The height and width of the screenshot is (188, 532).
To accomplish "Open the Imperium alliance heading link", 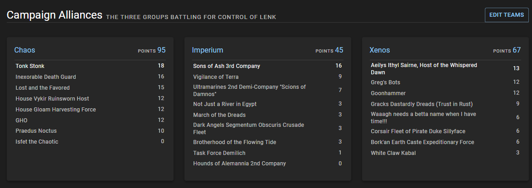I will pyautogui.click(x=208, y=50).
